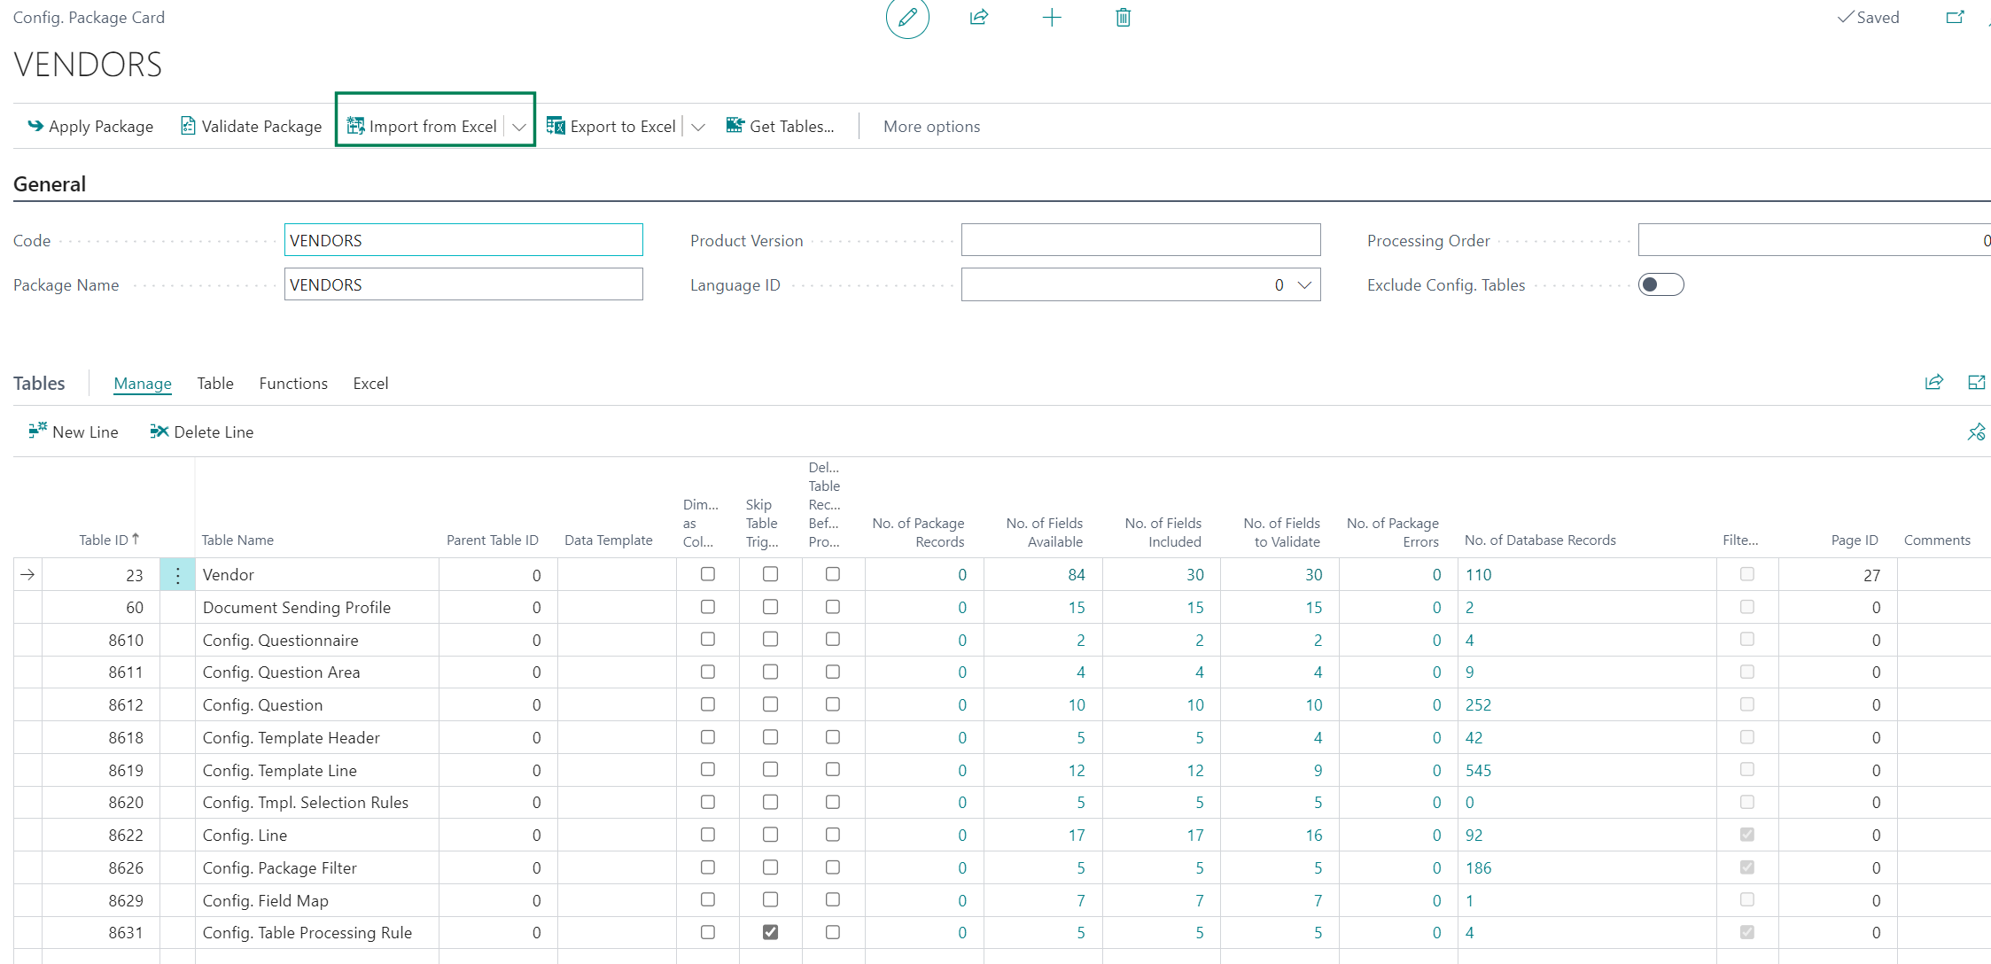
Task: Show more options for Vendor row
Action: click(177, 575)
